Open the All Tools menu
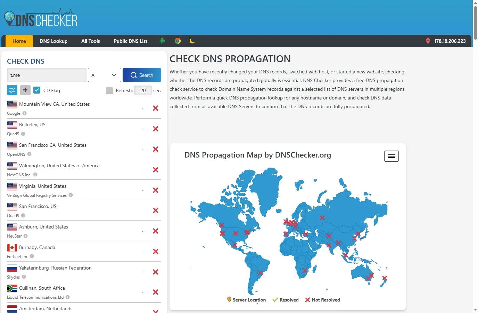The image size is (478, 313). click(x=91, y=41)
